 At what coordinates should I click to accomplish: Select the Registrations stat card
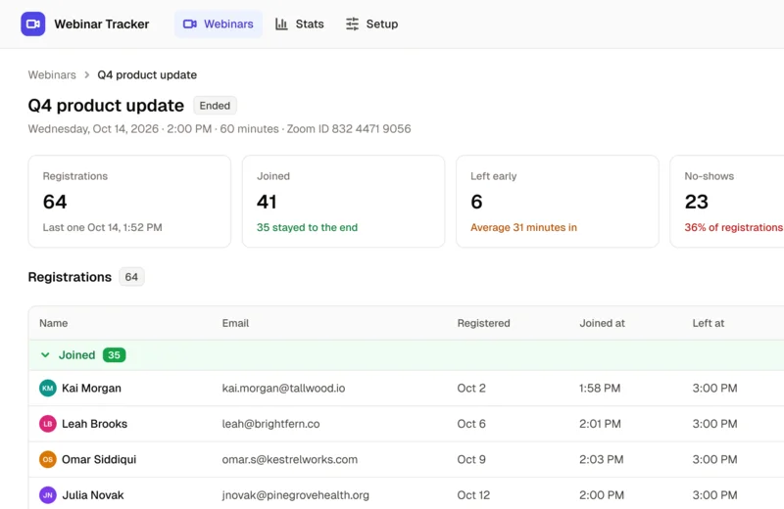[x=129, y=202]
